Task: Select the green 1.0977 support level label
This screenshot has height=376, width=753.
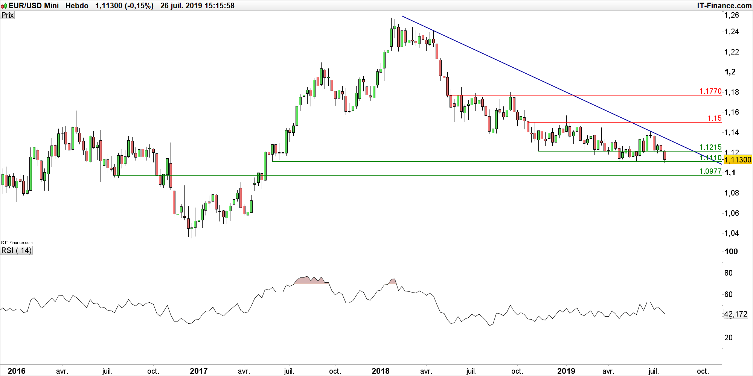Action: coord(710,171)
